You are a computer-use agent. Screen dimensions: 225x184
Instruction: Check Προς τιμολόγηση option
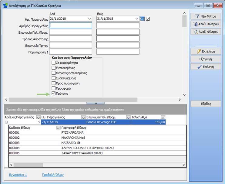coord(54,83)
